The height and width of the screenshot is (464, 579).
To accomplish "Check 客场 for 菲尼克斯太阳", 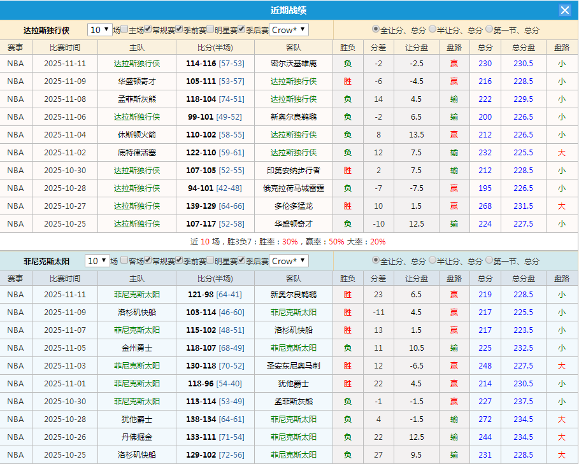I will [x=125, y=261].
